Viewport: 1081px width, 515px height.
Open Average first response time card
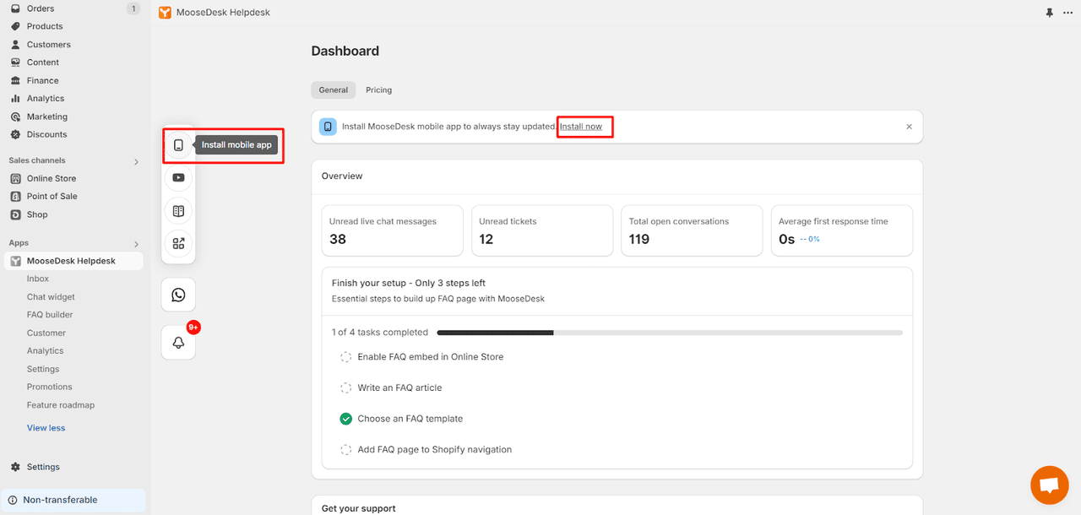tap(842, 230)
